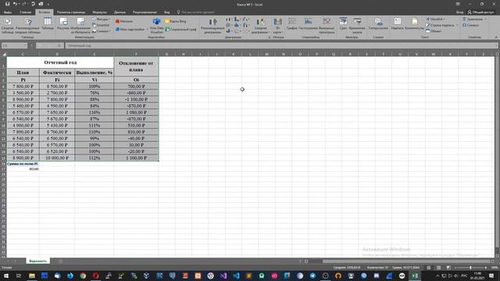The height and width of the screenshot is (281, 500).
Task: Switch to the Home (Главная) tab
Action: click(26, 12)
